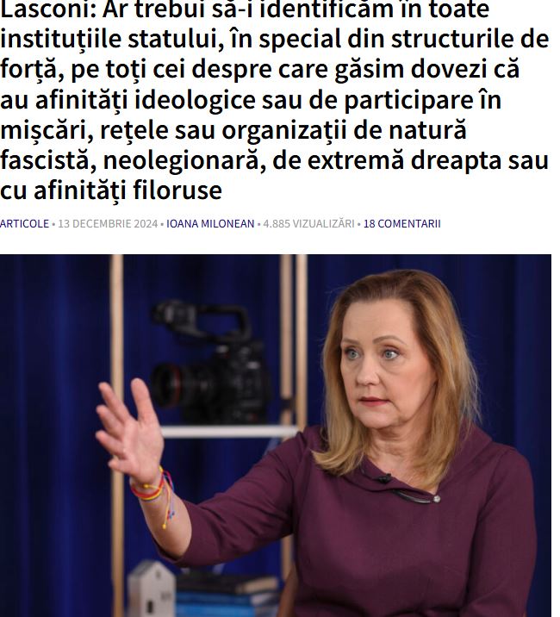Click the word instituțiile in the headline
The width and height of the screenshot is (560, 617).
pyautogui.click(x=60, y=40)
